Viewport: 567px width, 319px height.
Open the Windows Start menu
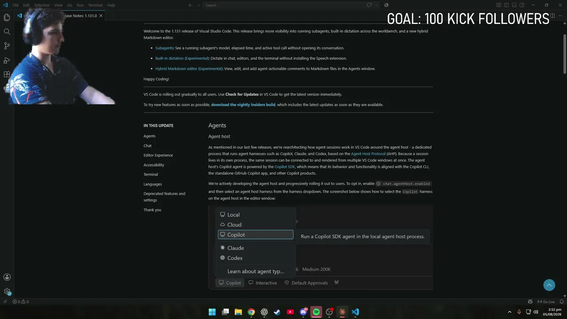tap(212, 312)
